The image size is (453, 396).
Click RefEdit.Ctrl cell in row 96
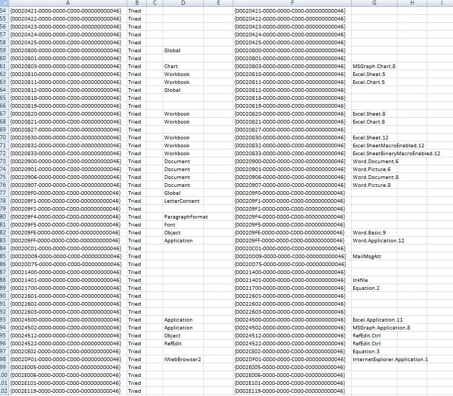pyautogui.click(x=374, y=343)
